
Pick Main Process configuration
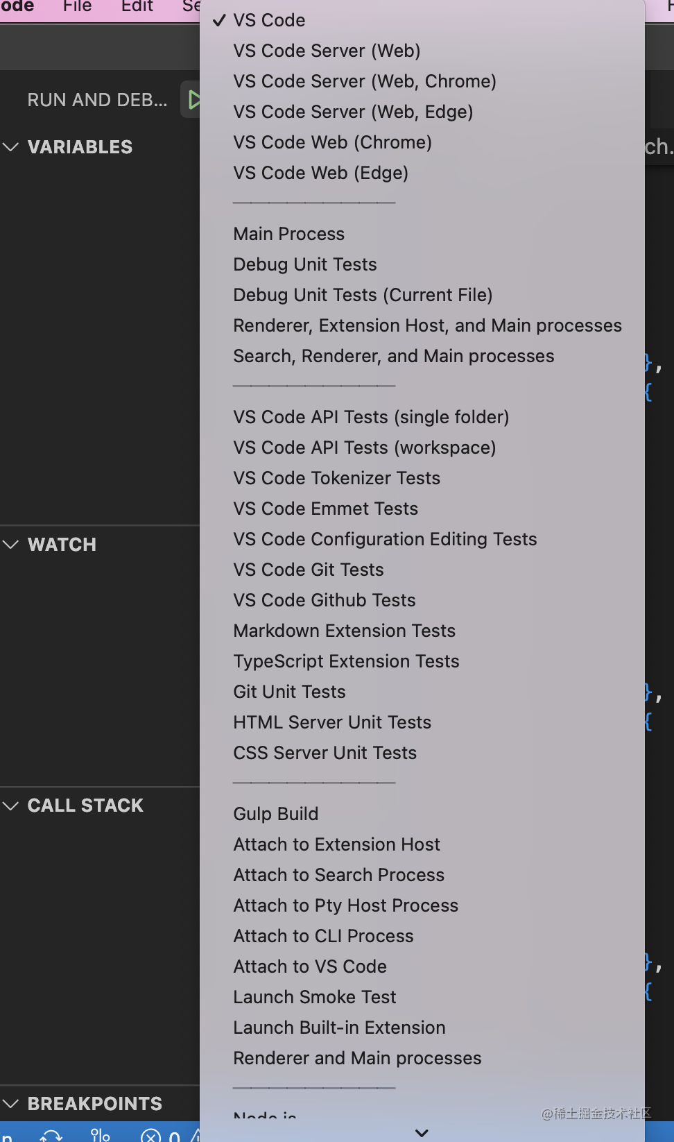point(422,234)
